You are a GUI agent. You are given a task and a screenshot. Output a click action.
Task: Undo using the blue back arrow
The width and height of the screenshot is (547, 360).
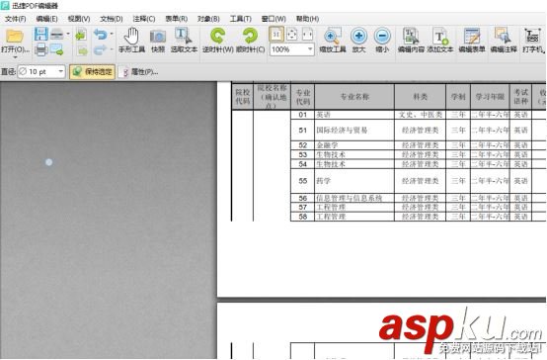[100, 35]
